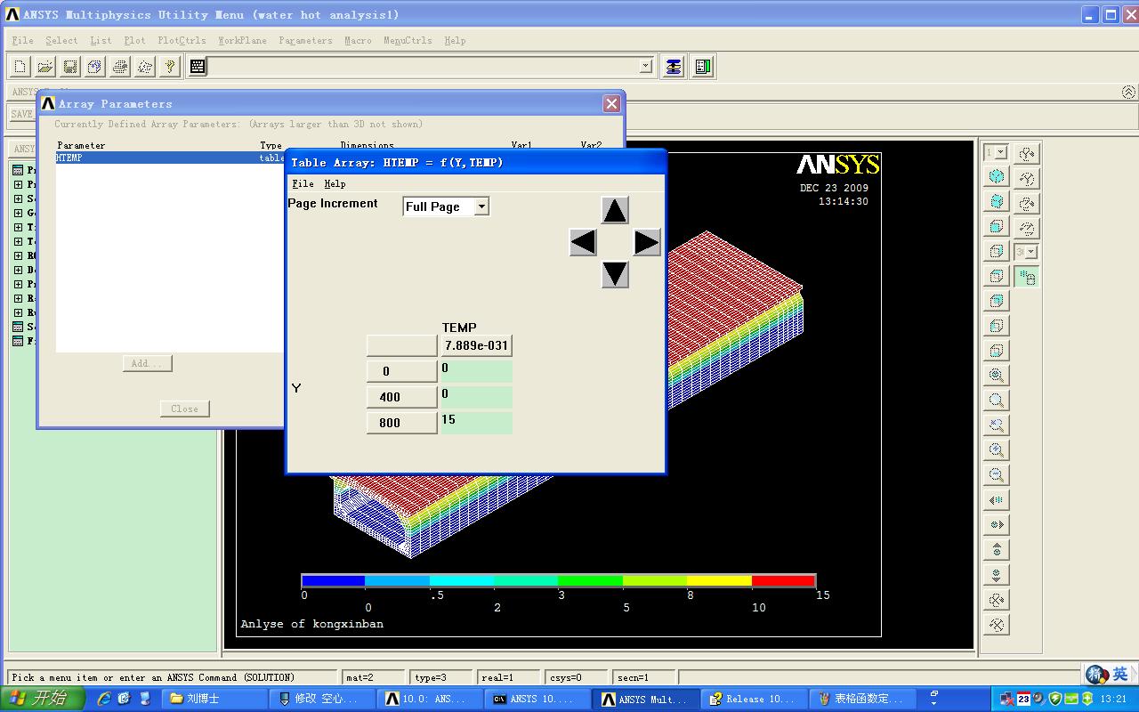Screen dimensions: 1139x712
Task: Click the down arrow in Table Array
Action: (x=615, y=274)
